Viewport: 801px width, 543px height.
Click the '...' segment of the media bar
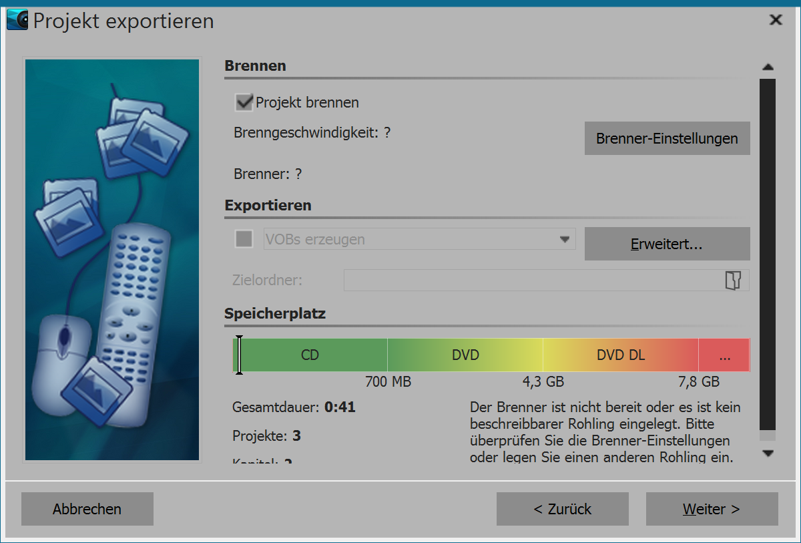(x=724, y=355)
